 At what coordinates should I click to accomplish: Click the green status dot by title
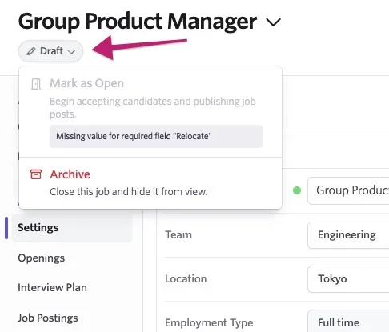tap(297, 190)
